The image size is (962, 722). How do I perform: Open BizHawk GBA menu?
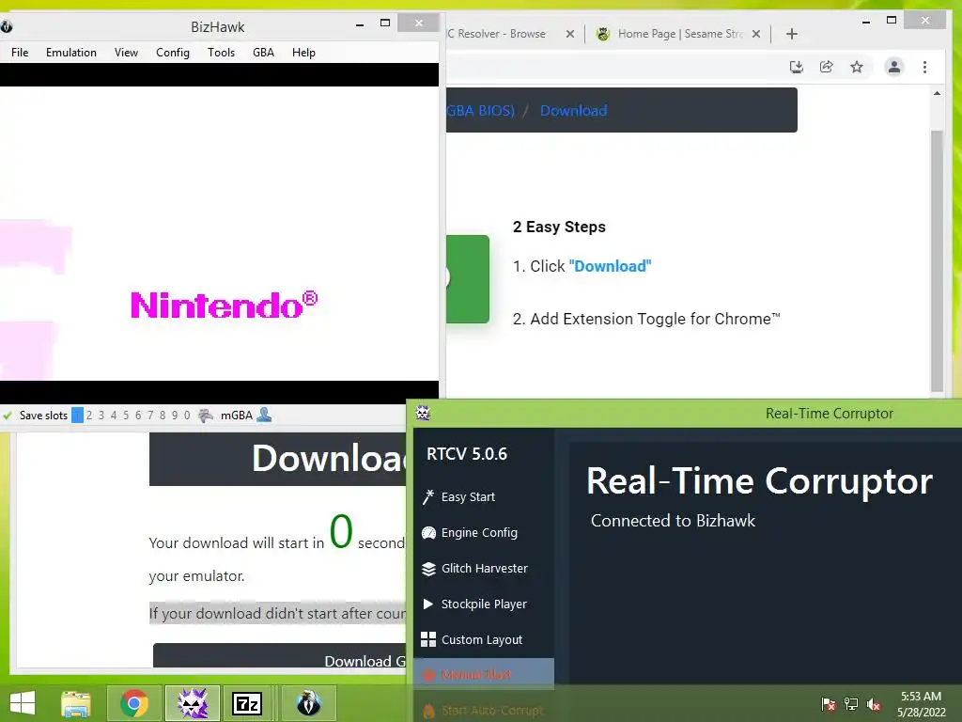click(x=263, y=53)
